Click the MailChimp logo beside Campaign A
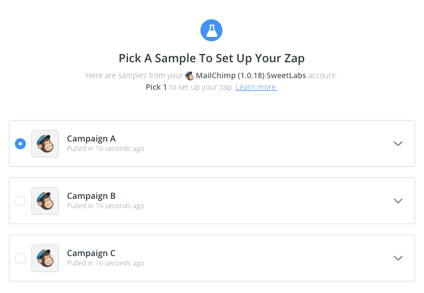424x293 pixels. point(45,144)
